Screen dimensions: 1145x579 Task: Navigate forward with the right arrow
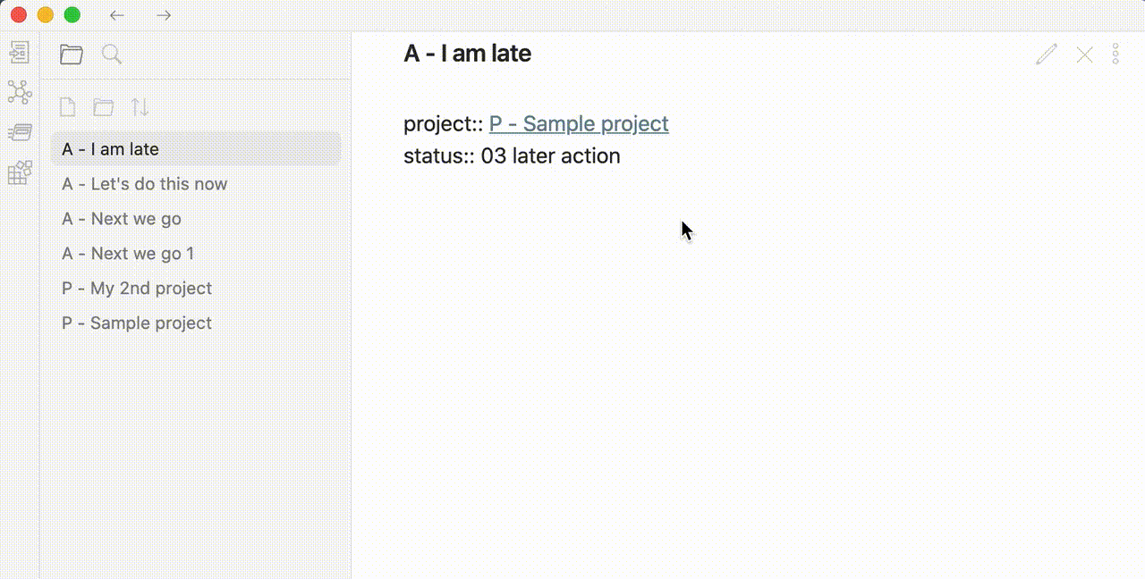[x=164, y=15]
